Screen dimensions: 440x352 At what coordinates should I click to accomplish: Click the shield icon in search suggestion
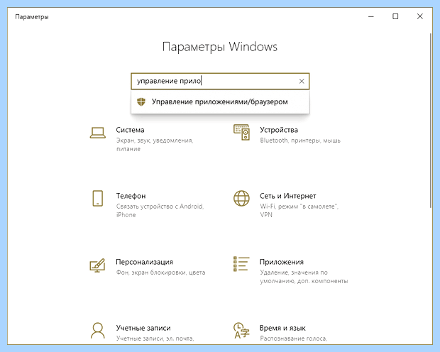[x=141, y=101]
